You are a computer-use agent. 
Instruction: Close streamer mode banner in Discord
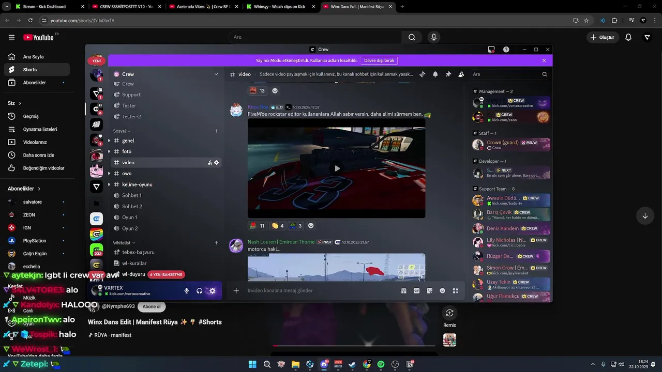[x=544, y=60]
